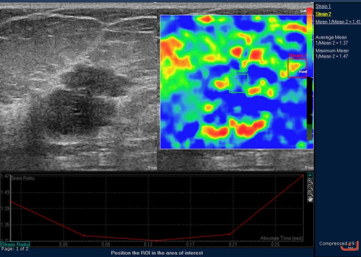
Task: Click the reset zoom magnifier icon
Action: pyautogui.click(x=310, y=193)
